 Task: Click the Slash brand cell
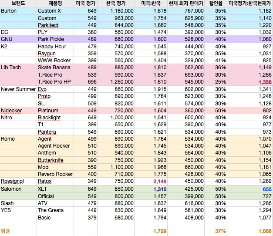pyautogui.click(x=18, y=203)
